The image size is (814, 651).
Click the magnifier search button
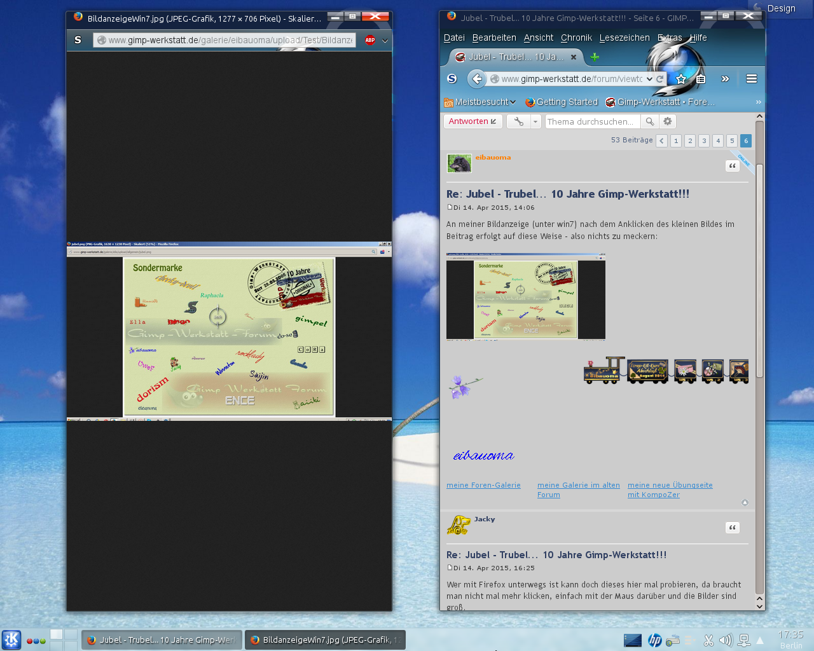649,121
